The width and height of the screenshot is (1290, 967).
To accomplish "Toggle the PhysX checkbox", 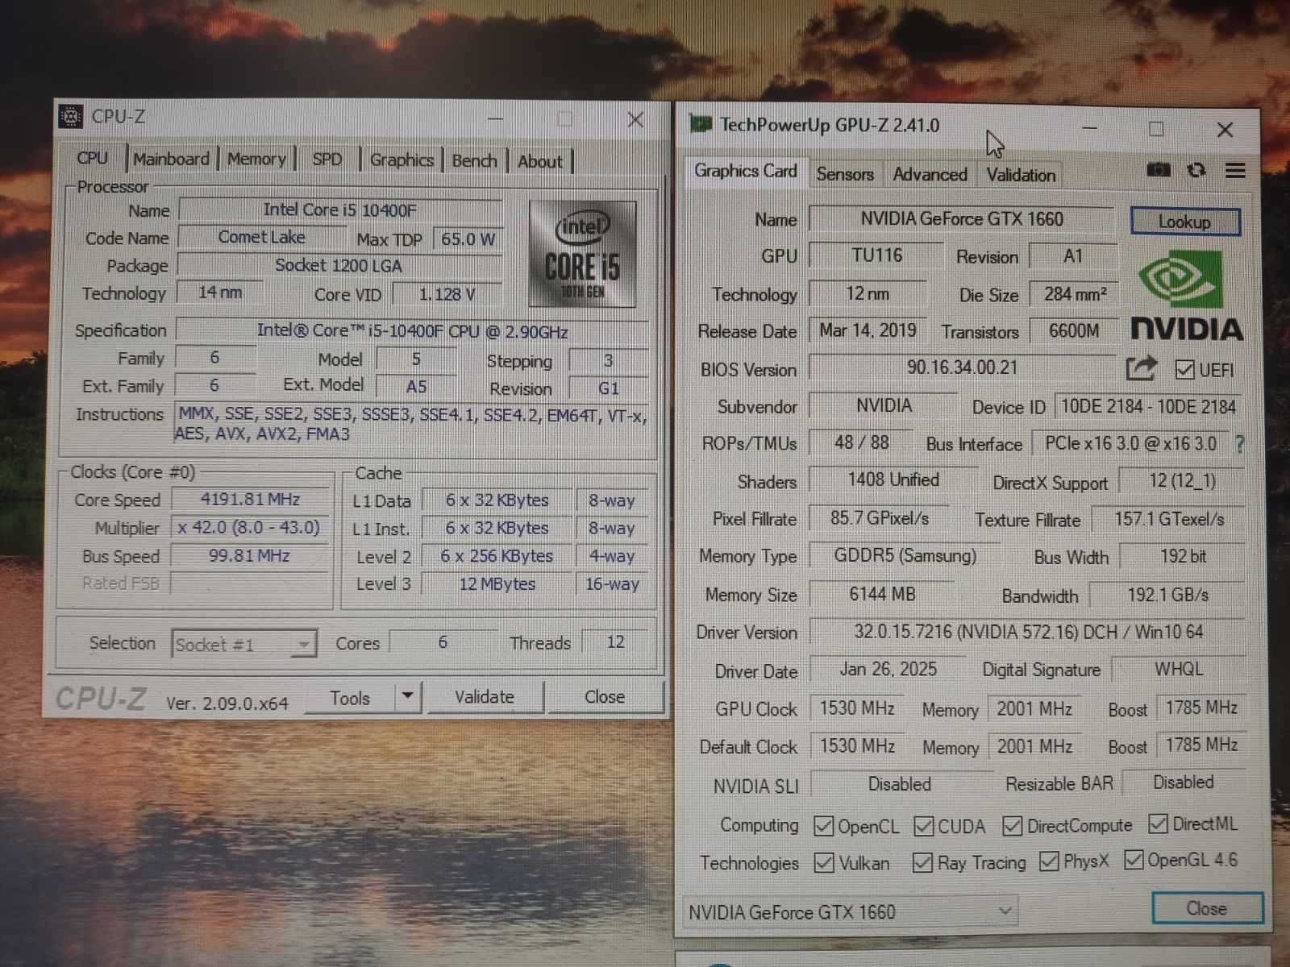I will (x=1049, y=861).
